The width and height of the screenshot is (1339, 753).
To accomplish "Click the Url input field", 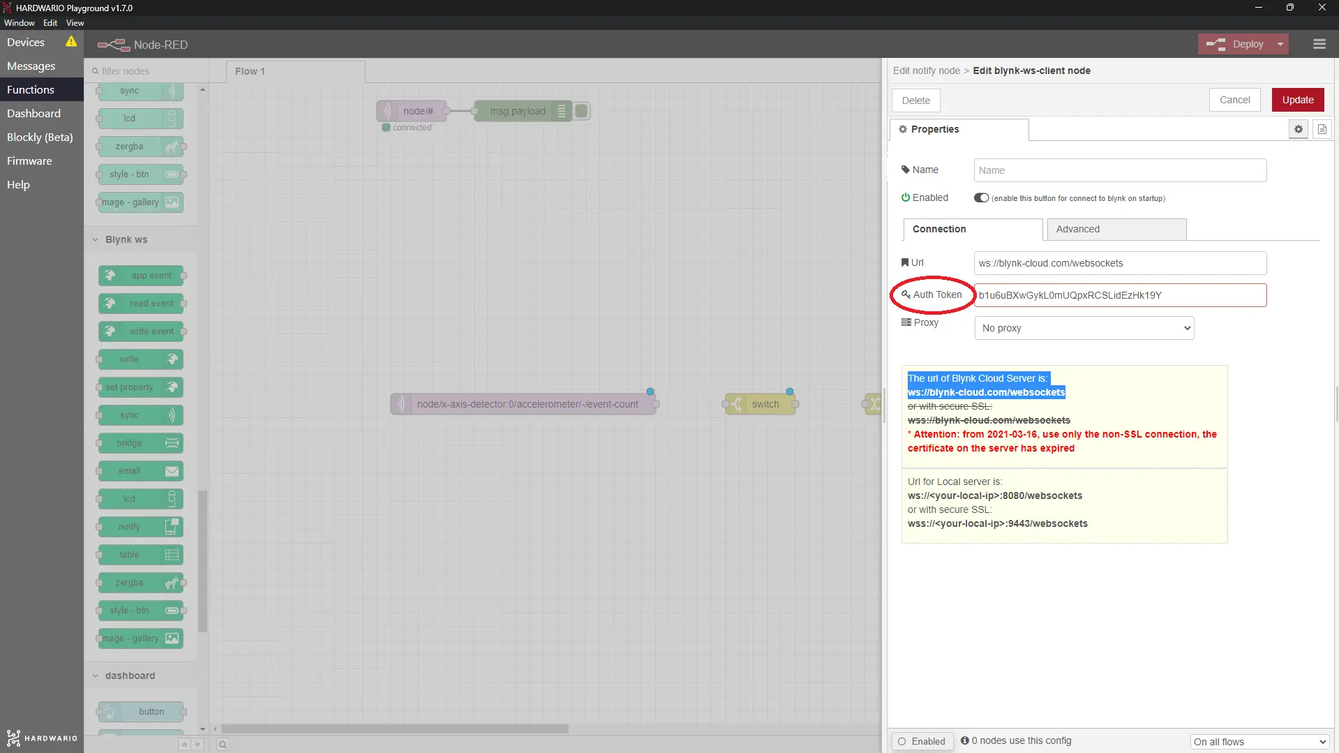I will tap(1120, 263).
